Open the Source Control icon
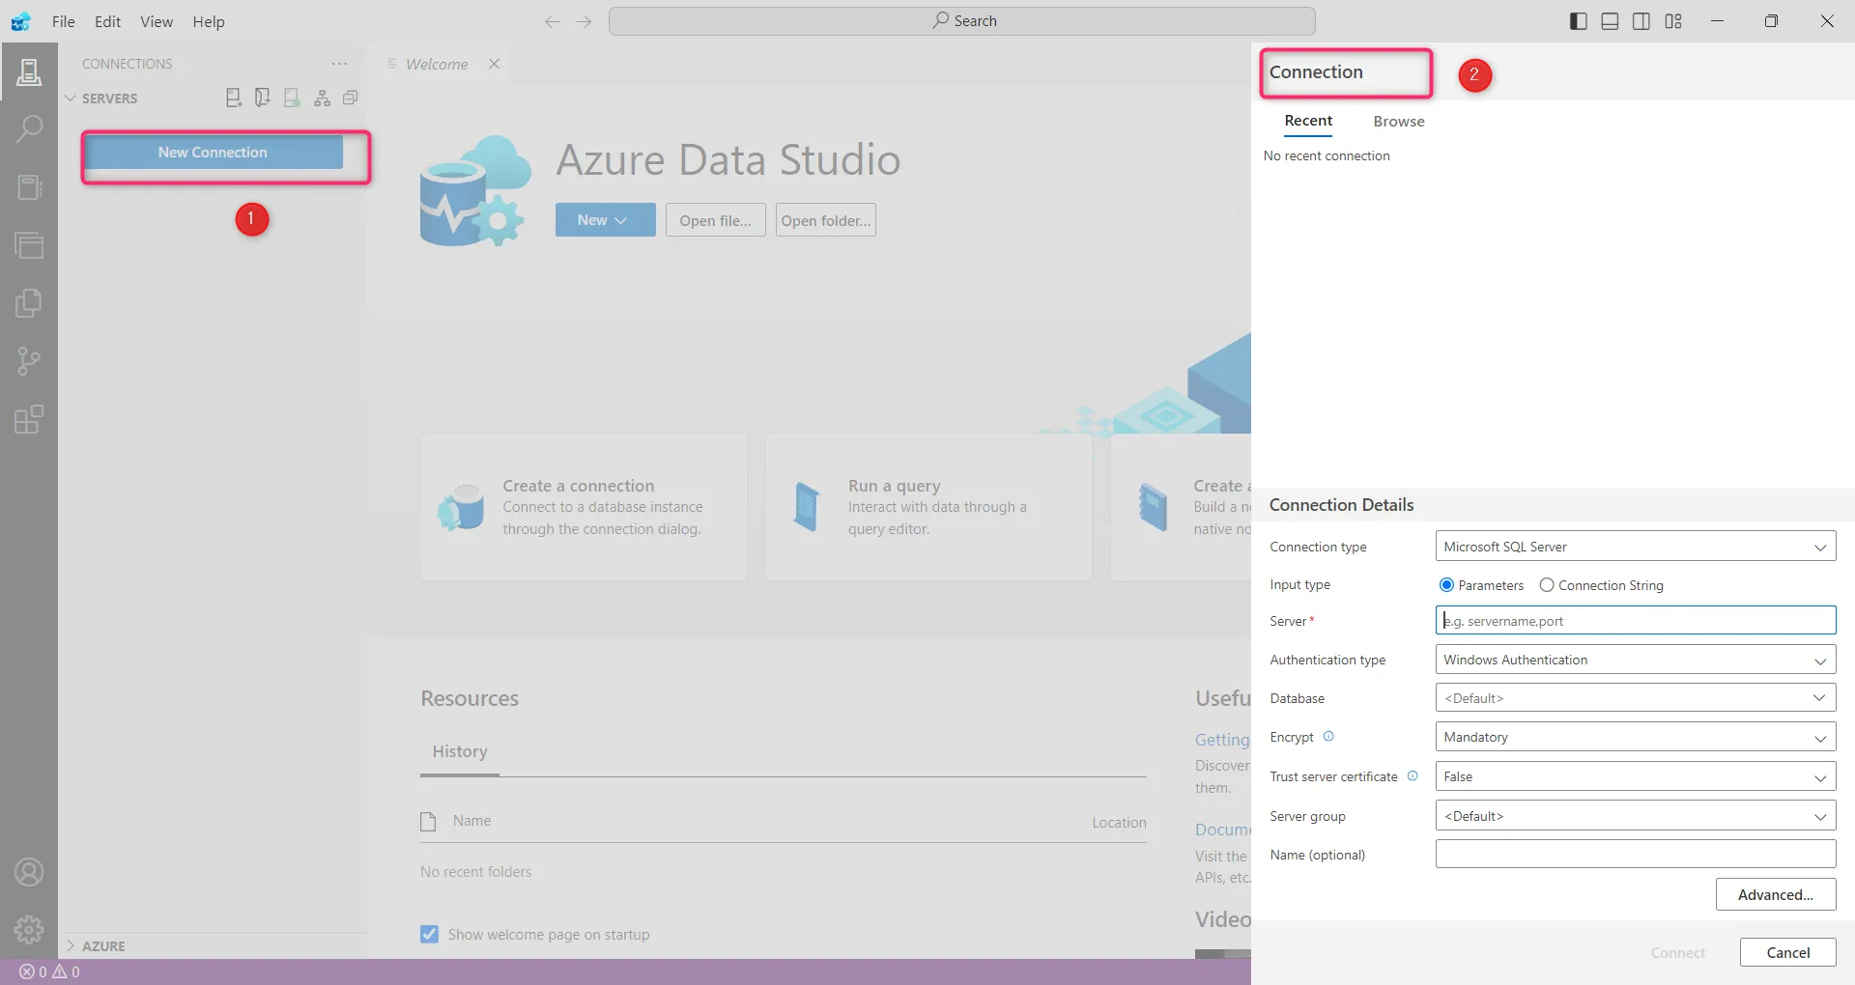 click(x=29, y=361)
